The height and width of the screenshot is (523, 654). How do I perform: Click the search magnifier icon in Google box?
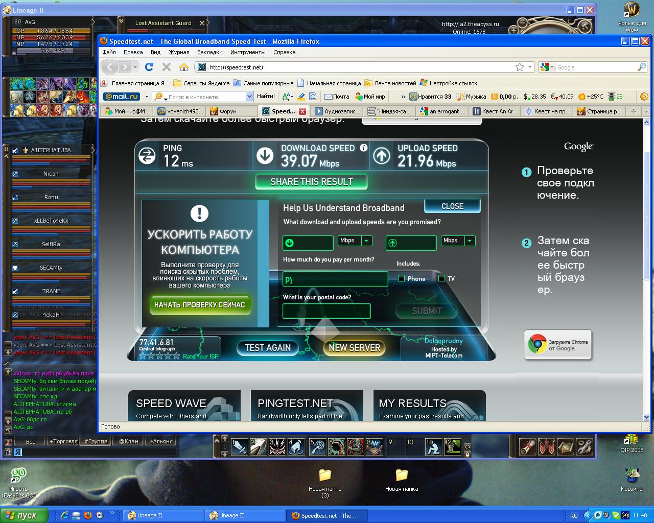coord(641,67)
